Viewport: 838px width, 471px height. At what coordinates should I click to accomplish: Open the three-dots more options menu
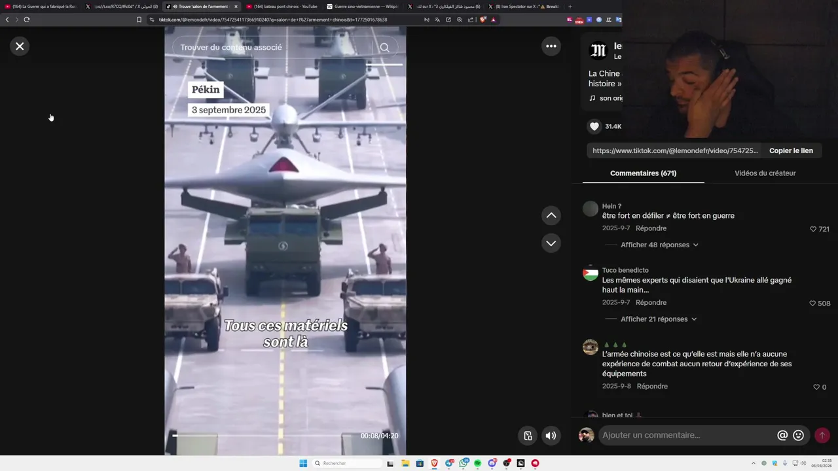551,46
